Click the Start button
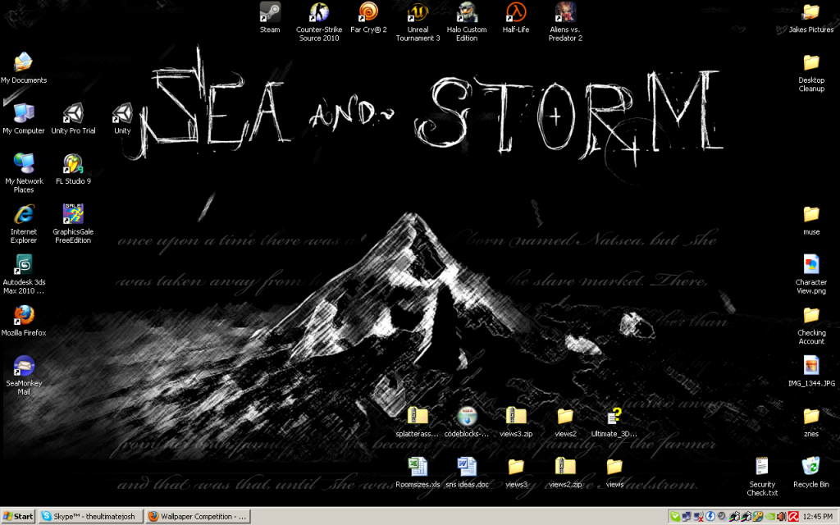The image size is (840, 525). [x=19, y=516]
